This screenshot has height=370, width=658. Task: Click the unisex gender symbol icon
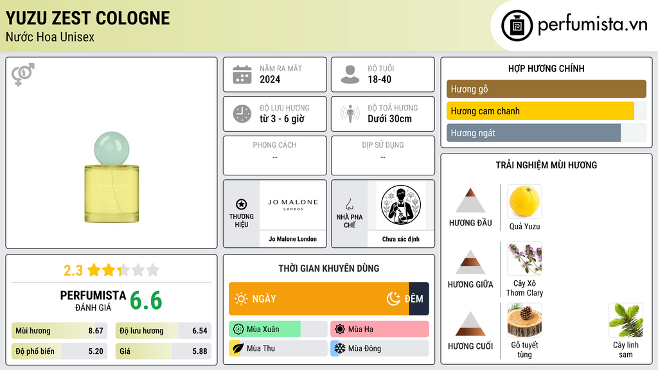(x=22, y=75)
